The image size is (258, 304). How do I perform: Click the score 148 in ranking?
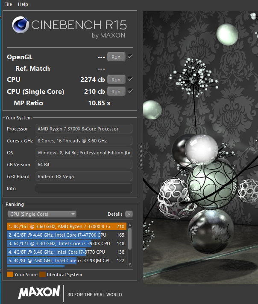pyautogui.click(x=120, y=243)
